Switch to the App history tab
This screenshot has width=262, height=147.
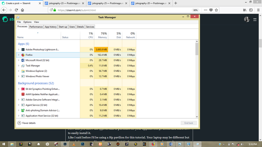point(51,27)
